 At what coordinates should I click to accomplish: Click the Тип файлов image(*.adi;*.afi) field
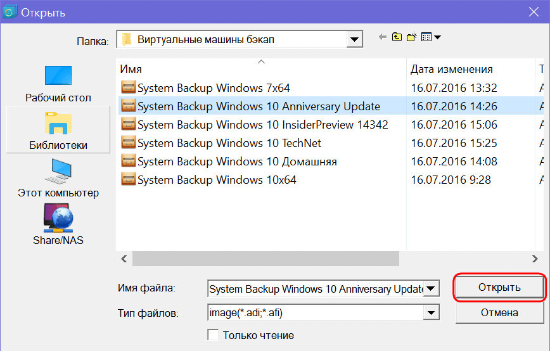click(x=316, y=312)
